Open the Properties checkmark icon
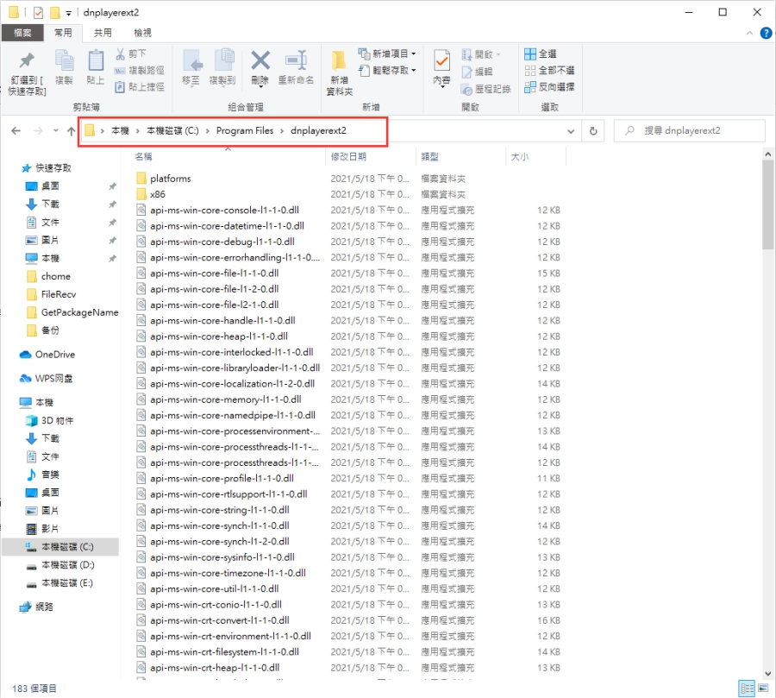Screen dimensions: 776x698 click(x=441, y=61)
